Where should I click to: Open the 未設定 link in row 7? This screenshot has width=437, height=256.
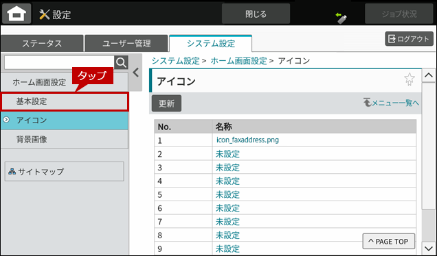click(x=227, y=222)
